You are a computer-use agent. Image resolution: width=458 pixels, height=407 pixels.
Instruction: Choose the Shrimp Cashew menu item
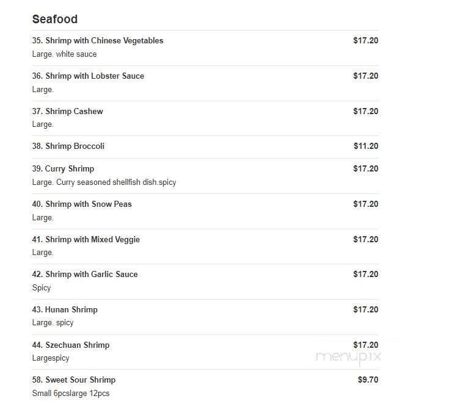pyautogui.click(x=68, y=112)
